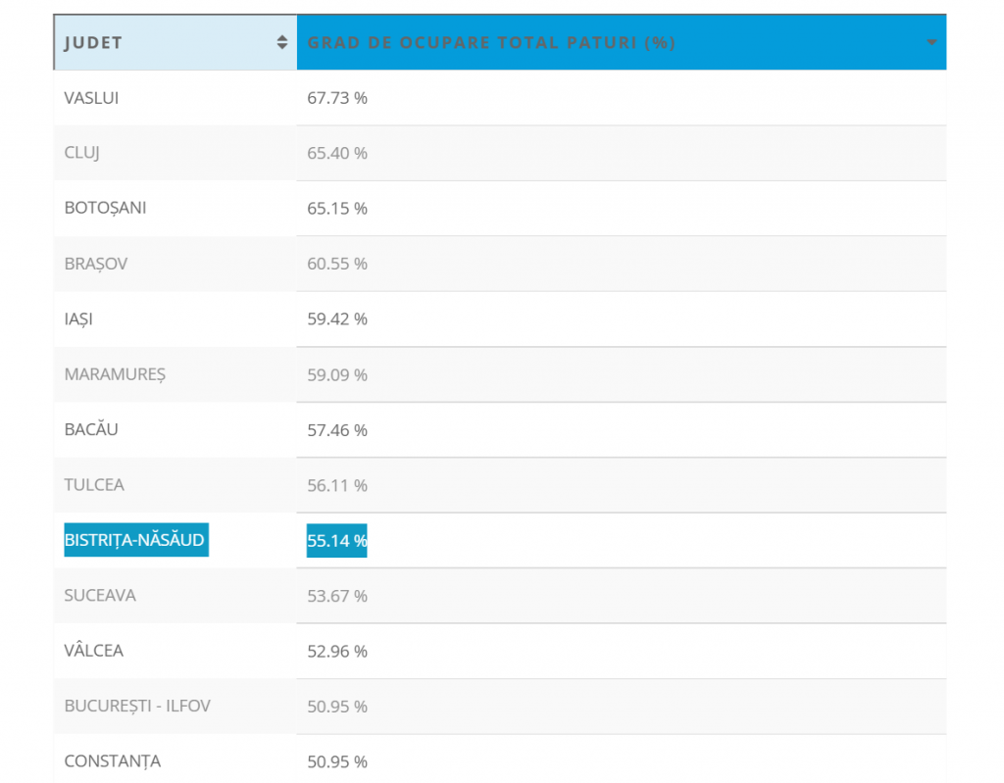Click the highlighted BISTRIȚA-NĂSĂUD text
The image size is (1004, 783).
pyautogui.click(x=135, y=540)
